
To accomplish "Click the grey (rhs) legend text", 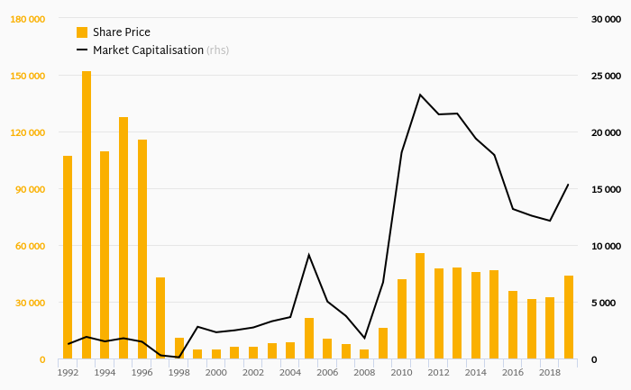I will coord(217,50).
